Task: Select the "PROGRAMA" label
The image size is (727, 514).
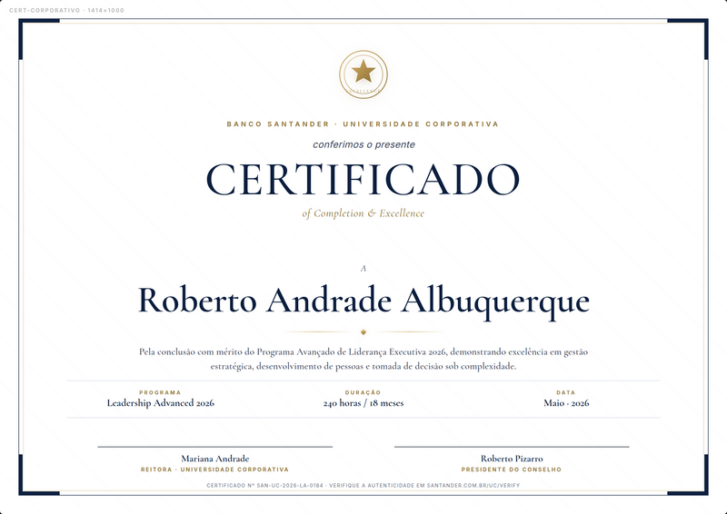Action: coord(160,392)
